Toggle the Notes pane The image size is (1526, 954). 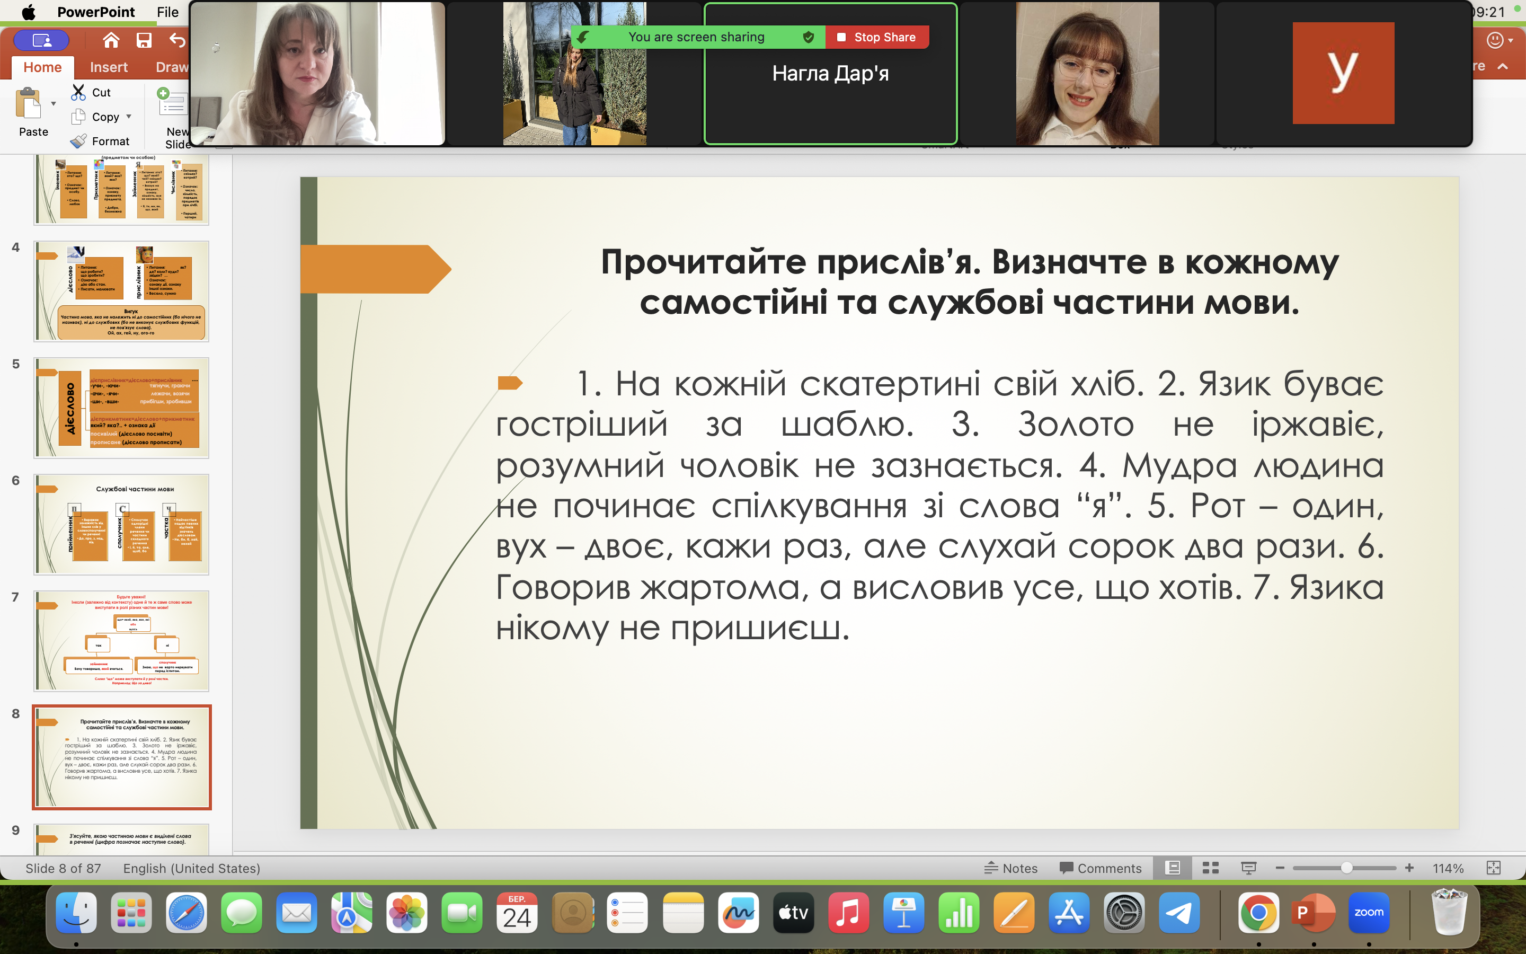(1011, 868)
